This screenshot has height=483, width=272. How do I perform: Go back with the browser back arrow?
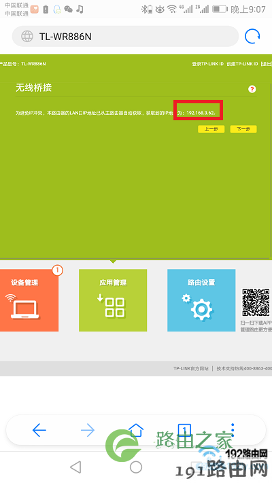click(39, 430)
